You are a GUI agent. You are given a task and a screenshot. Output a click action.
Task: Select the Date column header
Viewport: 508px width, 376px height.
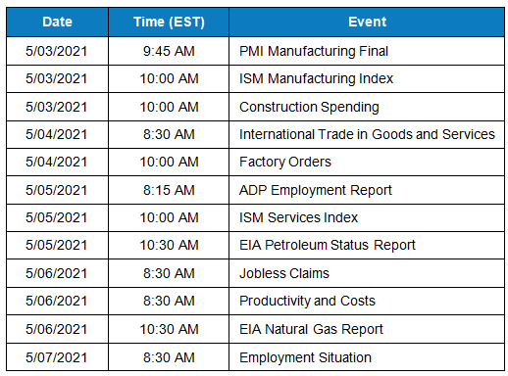(x=57, y=22)
